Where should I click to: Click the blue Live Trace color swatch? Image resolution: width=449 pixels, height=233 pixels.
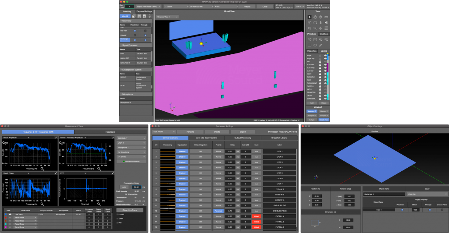pyautogui.click(x=5, y=214)
